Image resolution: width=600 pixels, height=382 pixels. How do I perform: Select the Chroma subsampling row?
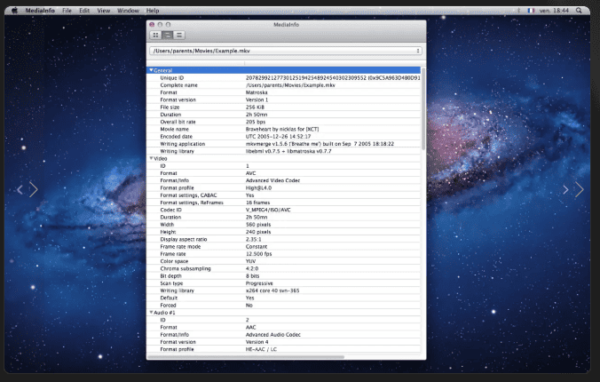283,268
